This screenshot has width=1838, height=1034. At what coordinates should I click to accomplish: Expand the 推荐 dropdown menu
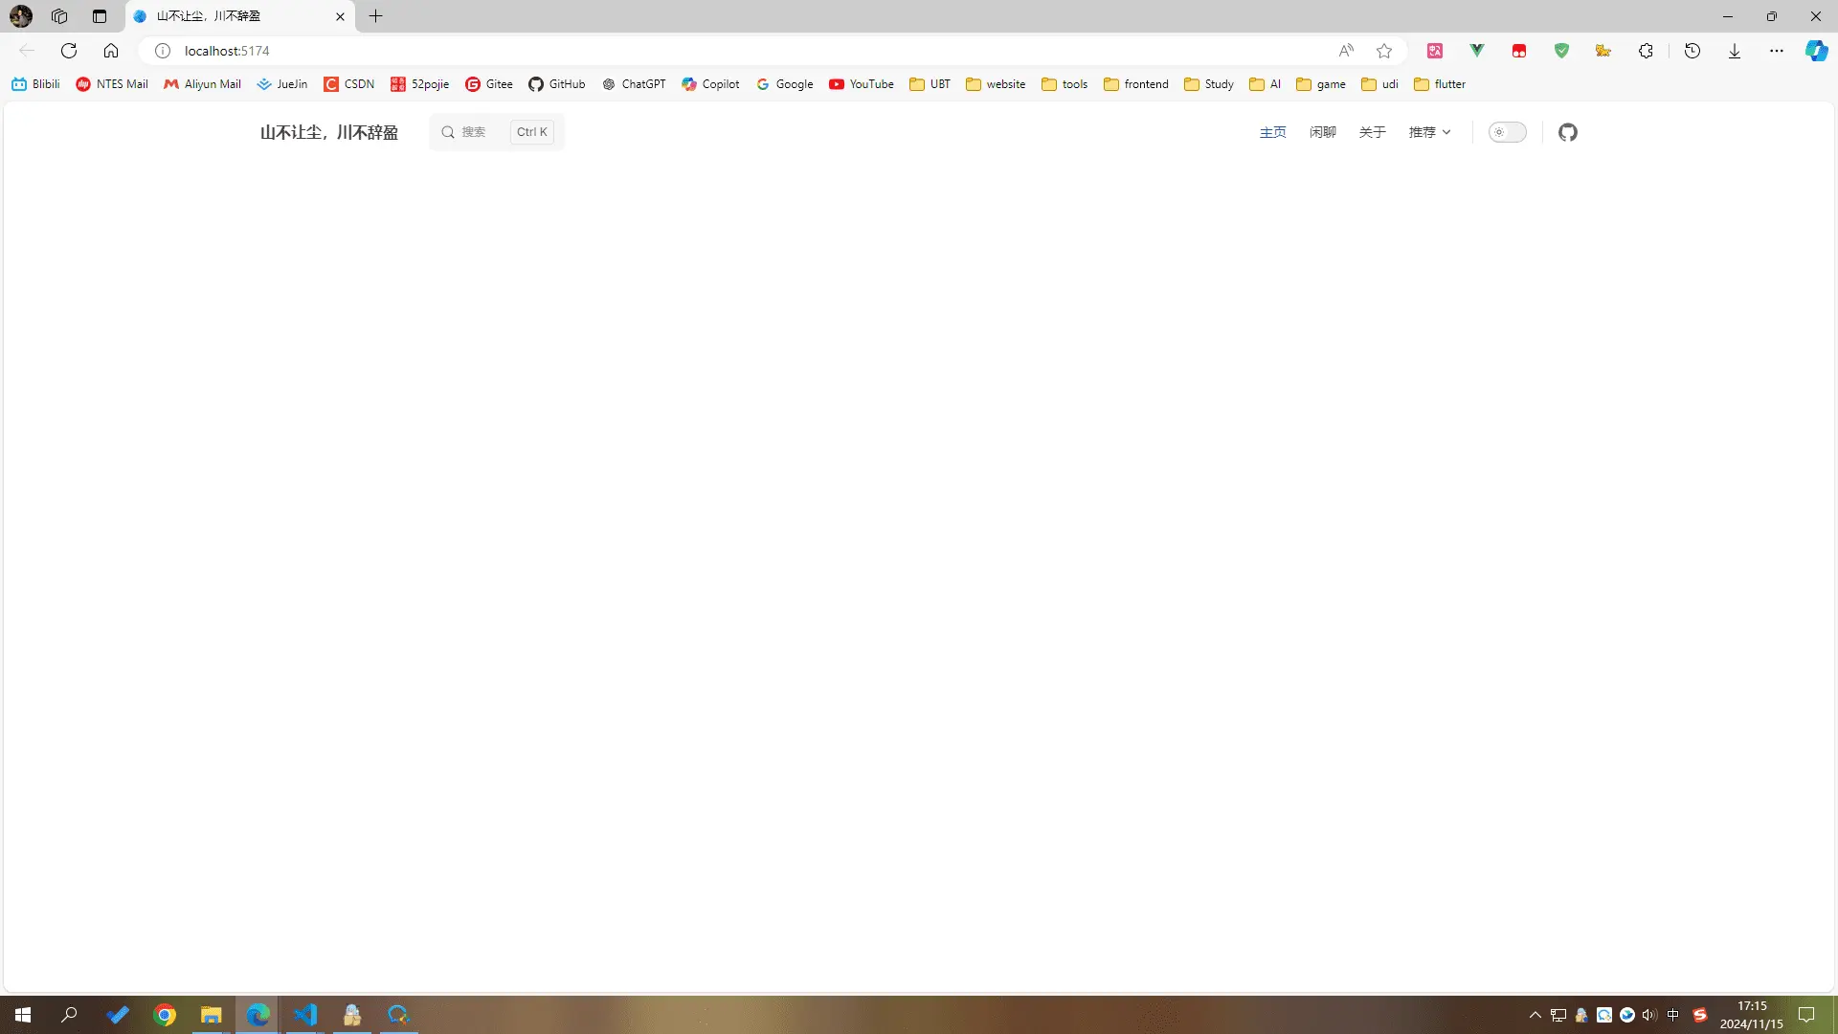[x=1429, y=132]
